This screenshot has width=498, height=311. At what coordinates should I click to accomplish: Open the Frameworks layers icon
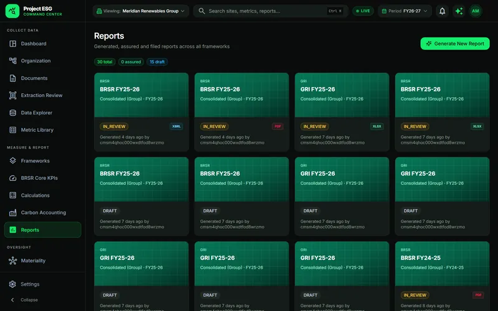pyautogui.click(x=12, y=160)
